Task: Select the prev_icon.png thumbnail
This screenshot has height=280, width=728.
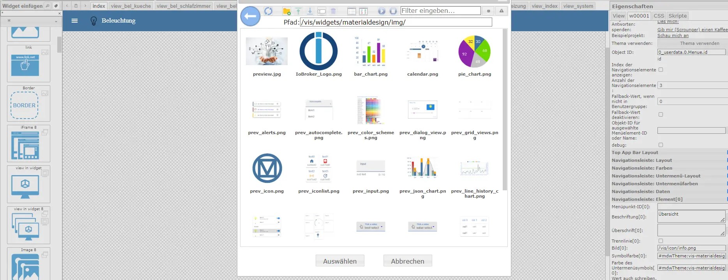Action: pos(267,168)
